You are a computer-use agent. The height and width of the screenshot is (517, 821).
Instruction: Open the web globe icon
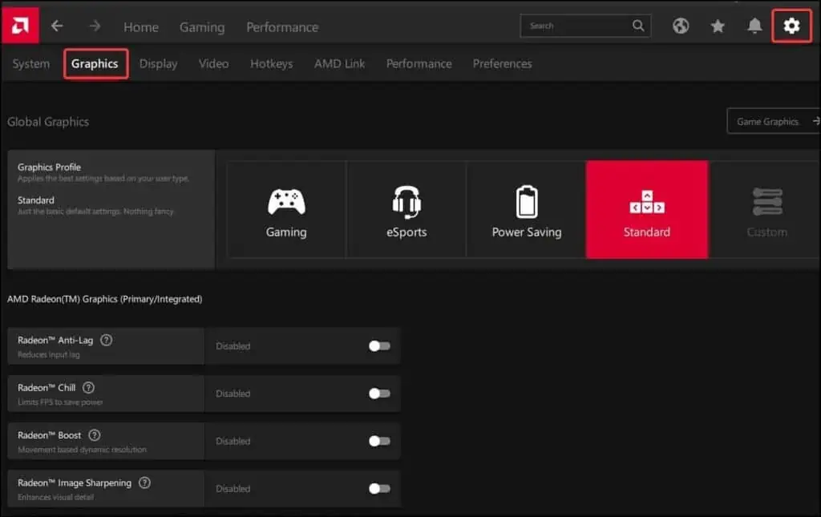681,26
